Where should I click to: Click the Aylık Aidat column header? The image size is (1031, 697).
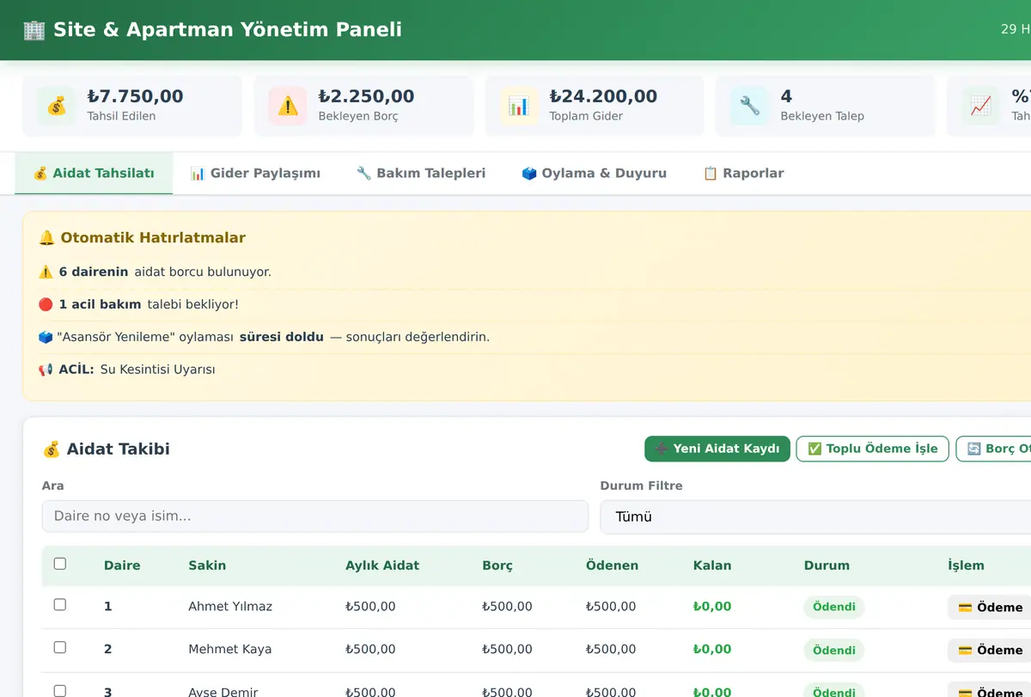[x=382, y=566]
